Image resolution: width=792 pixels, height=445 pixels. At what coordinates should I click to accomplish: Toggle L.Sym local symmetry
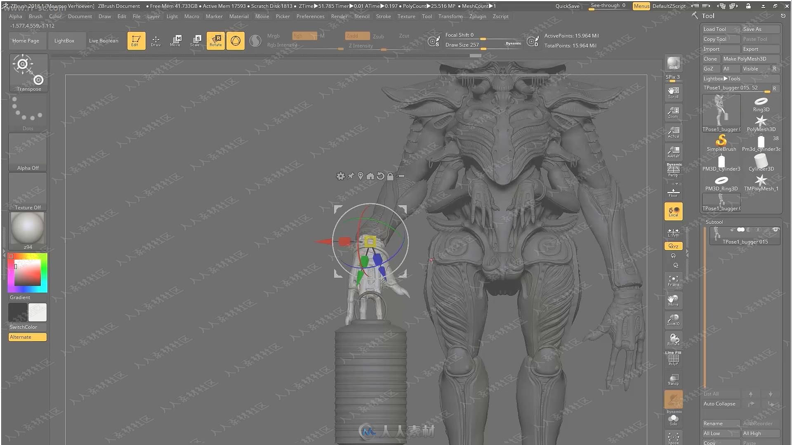tap(673, 233)
